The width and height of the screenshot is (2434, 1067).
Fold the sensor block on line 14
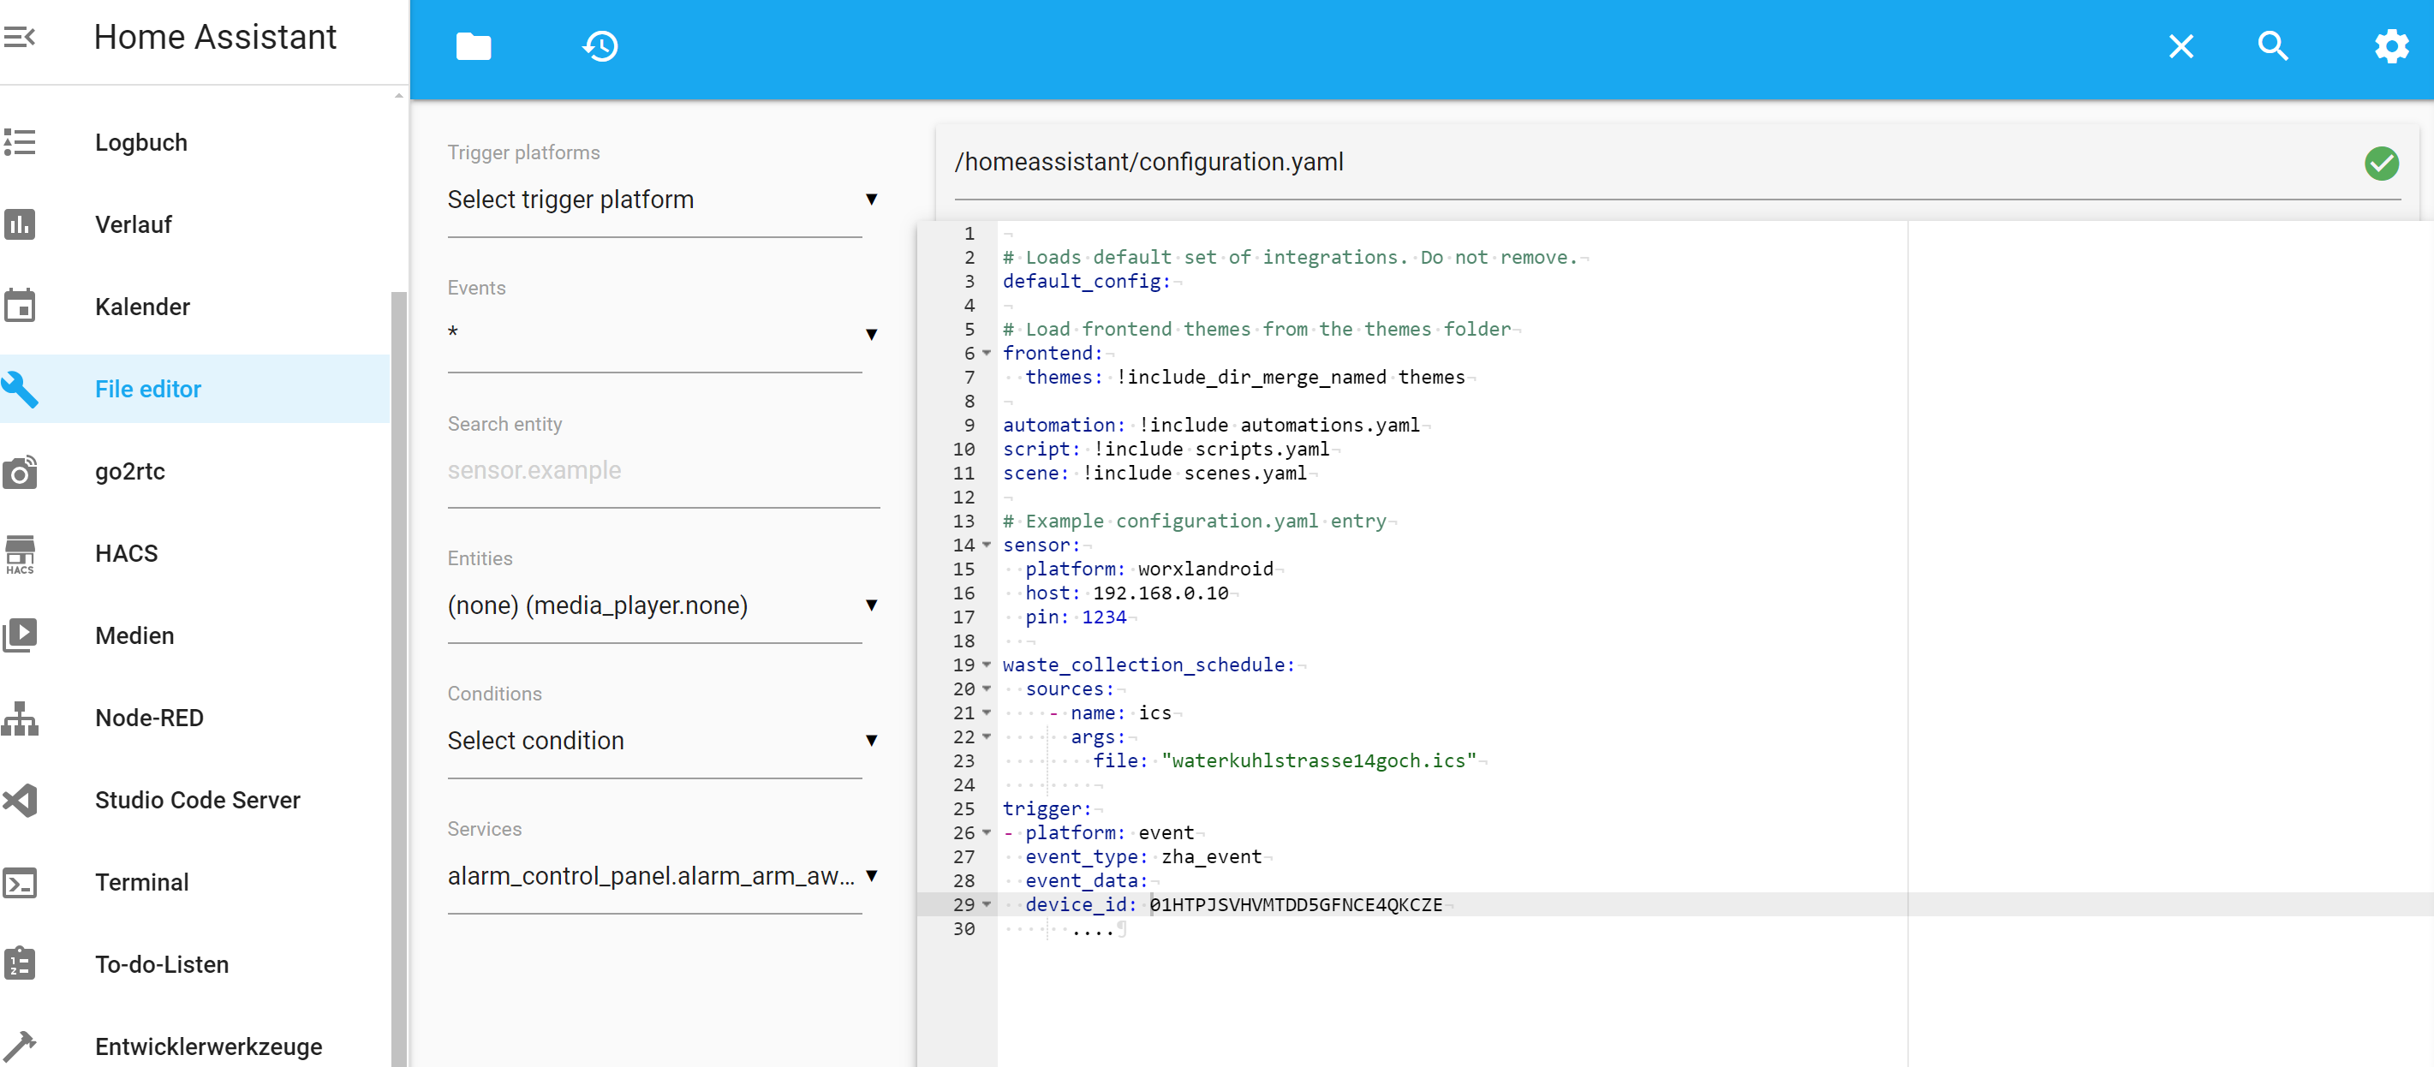(x=987, y=545)
